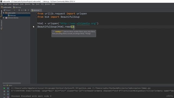
Task: Click the collapse all icon in Project panel
Action: 22,10
